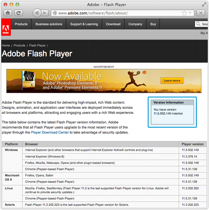Image resolution: width=209 pixels, height=210 pixels.
Task: Open the Business solutions menu
Action: [49, 24]
